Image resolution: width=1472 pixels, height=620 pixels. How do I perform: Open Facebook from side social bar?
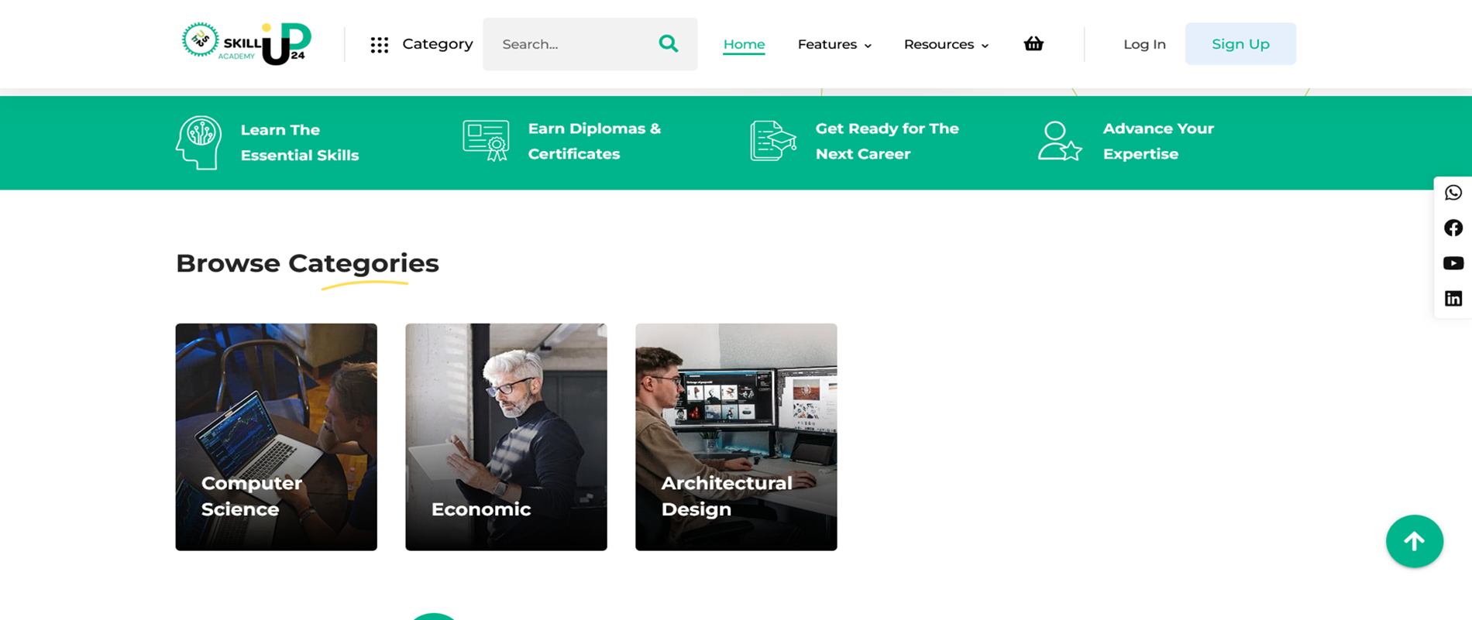(1453, 228)
